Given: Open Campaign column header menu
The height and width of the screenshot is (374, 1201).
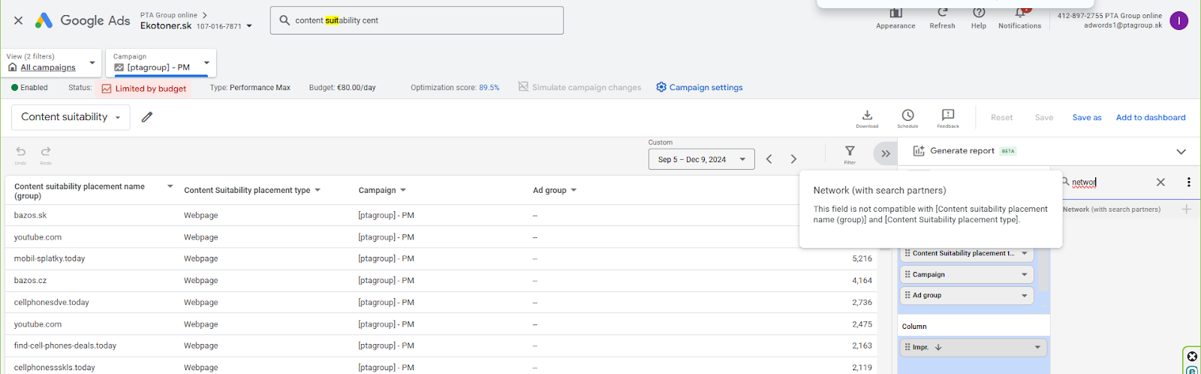Looking at the screenshot, I should tap(403, 191).
